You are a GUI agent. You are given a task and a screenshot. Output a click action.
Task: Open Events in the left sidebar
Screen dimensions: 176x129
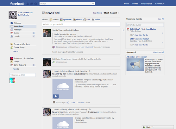[x=23, y=33]
